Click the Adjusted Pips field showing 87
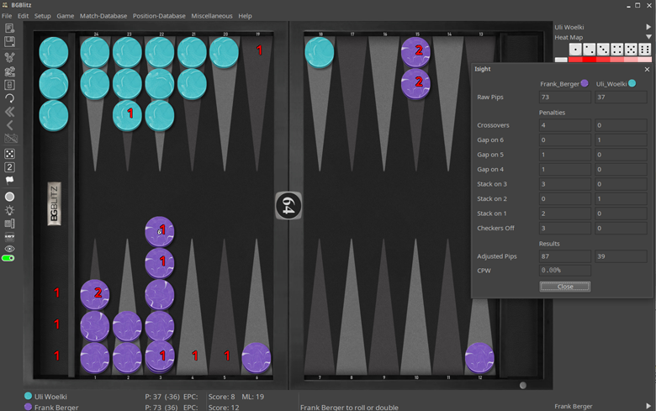 [563, 256]
